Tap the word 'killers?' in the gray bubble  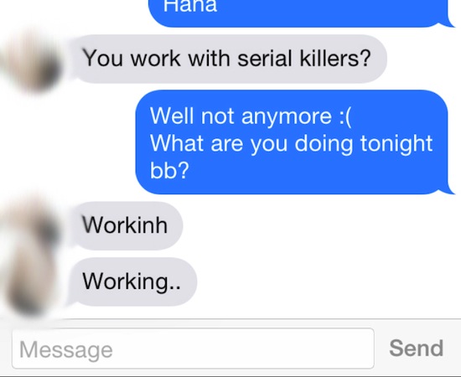[x=335, y=58]
